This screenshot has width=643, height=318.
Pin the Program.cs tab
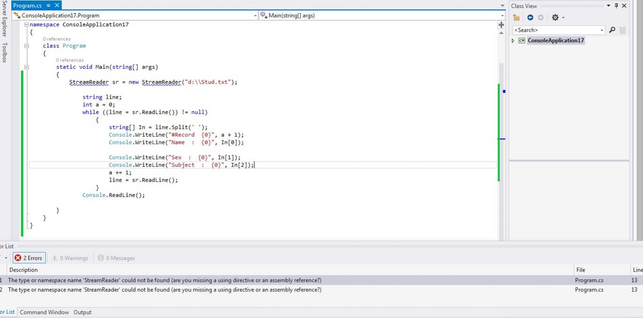coord(48,6)
